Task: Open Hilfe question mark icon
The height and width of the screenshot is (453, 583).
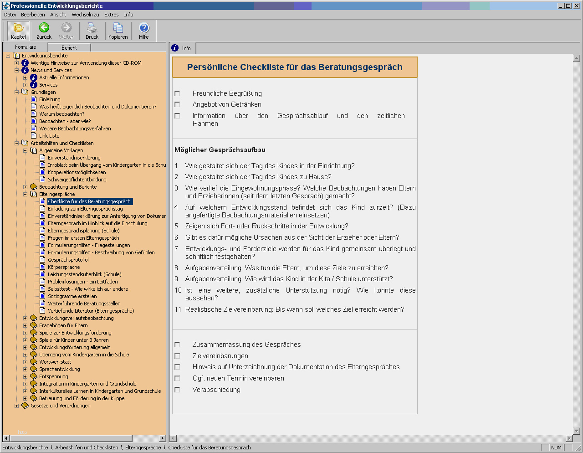Action: (144, 28)
